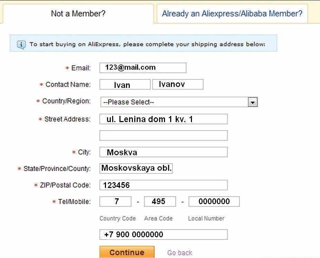Screen dimensions: 320x258
Task: Click the empty second Street Address line
Action: (x=164, y=136)
